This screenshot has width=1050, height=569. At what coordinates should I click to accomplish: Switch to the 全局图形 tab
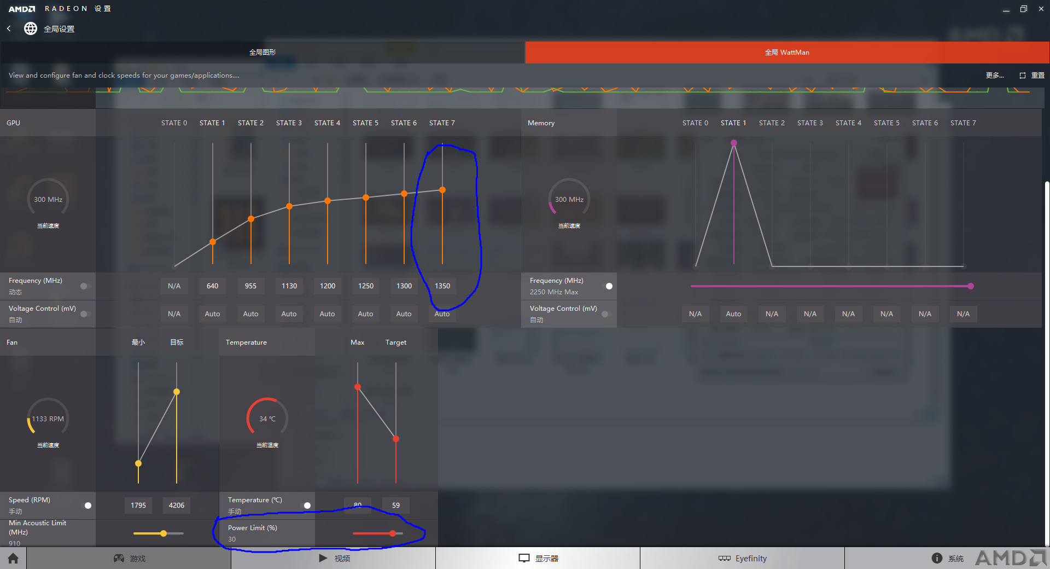[262, 53]
